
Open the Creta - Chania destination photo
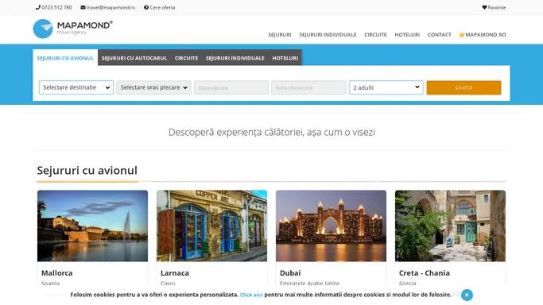click(450, 226)
